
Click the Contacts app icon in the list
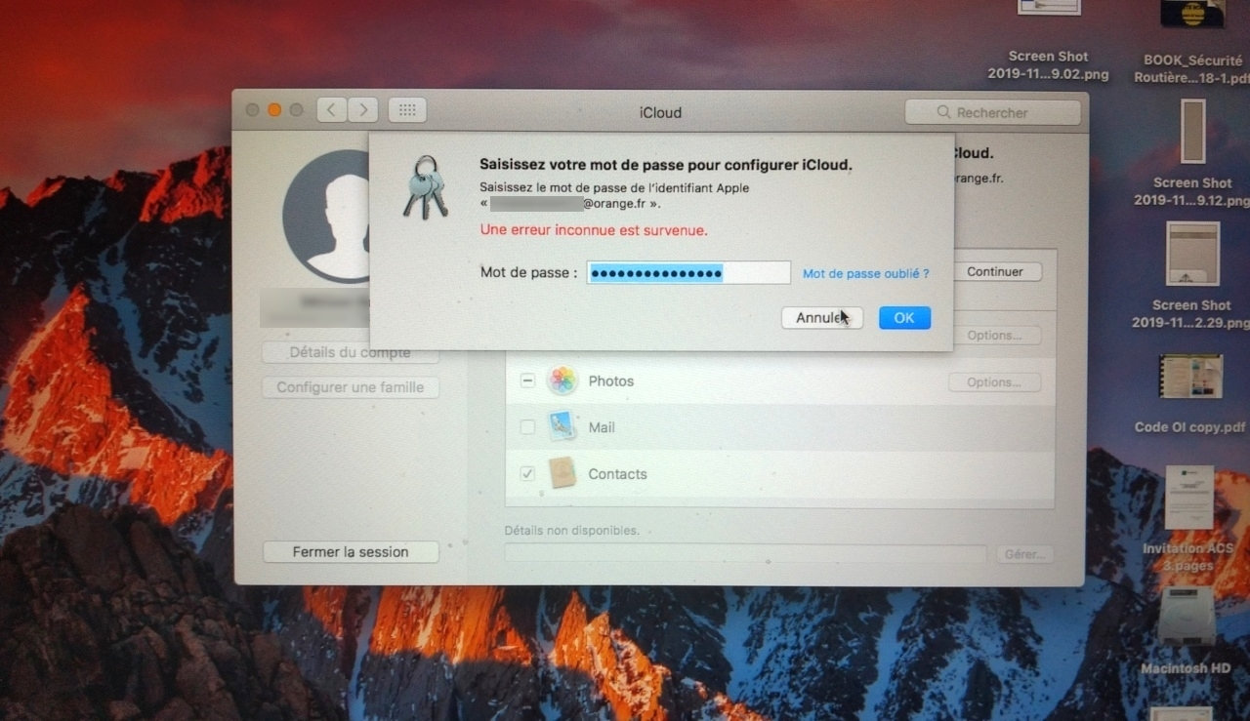pos(562,473)
